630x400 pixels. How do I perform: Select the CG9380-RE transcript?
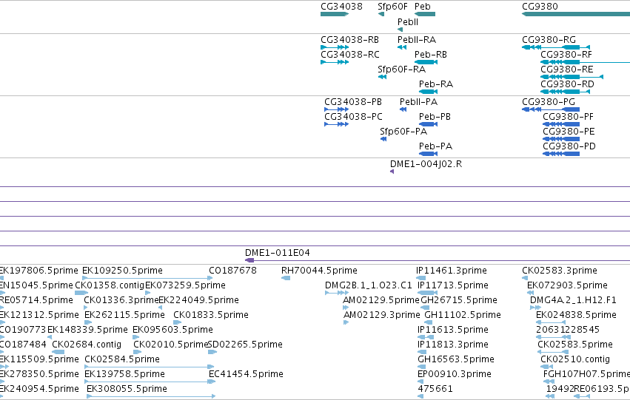[572, 77]
